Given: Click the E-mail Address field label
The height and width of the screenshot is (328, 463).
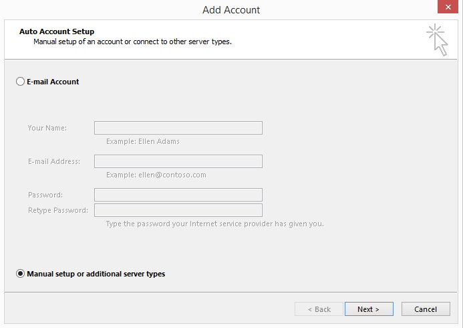Looking at the screenshot, I should (x=54, y=161).
